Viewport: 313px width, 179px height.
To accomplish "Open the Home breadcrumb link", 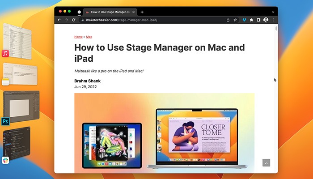I will click(x=78, y=37).
